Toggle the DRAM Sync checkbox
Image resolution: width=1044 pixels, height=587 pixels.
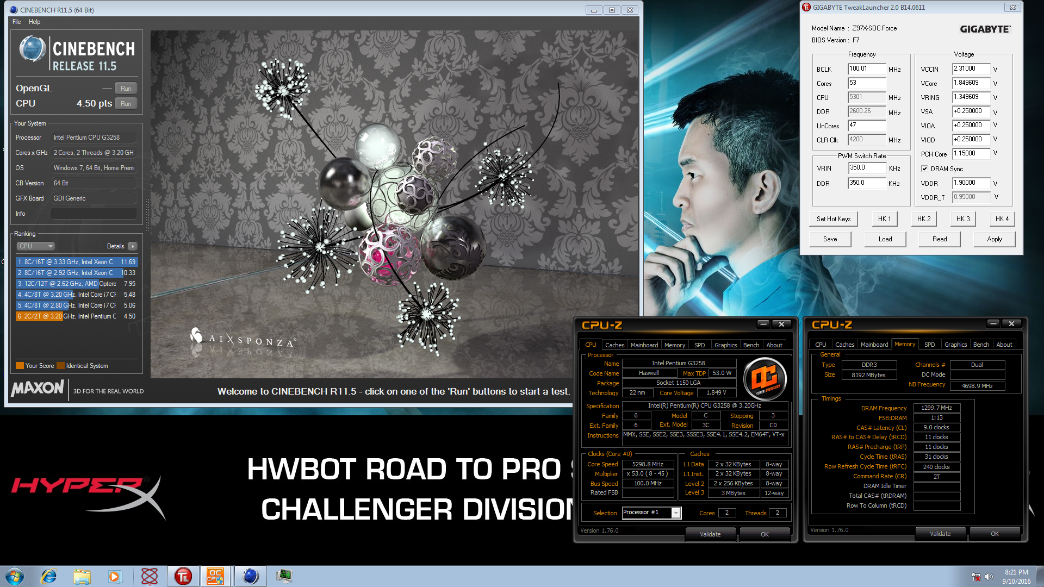[x=924, y=168]
